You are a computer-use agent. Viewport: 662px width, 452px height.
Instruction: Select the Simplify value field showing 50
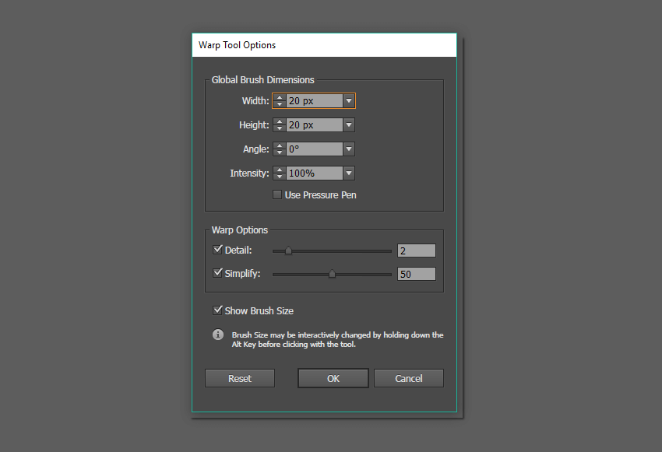416,274
